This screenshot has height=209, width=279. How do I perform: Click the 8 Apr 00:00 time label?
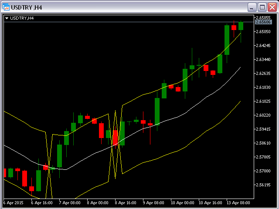coord(98,203)
